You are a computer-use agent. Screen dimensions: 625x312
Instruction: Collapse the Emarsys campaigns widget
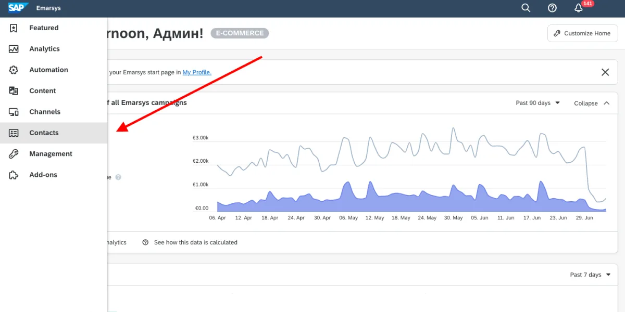pos(592,103)
